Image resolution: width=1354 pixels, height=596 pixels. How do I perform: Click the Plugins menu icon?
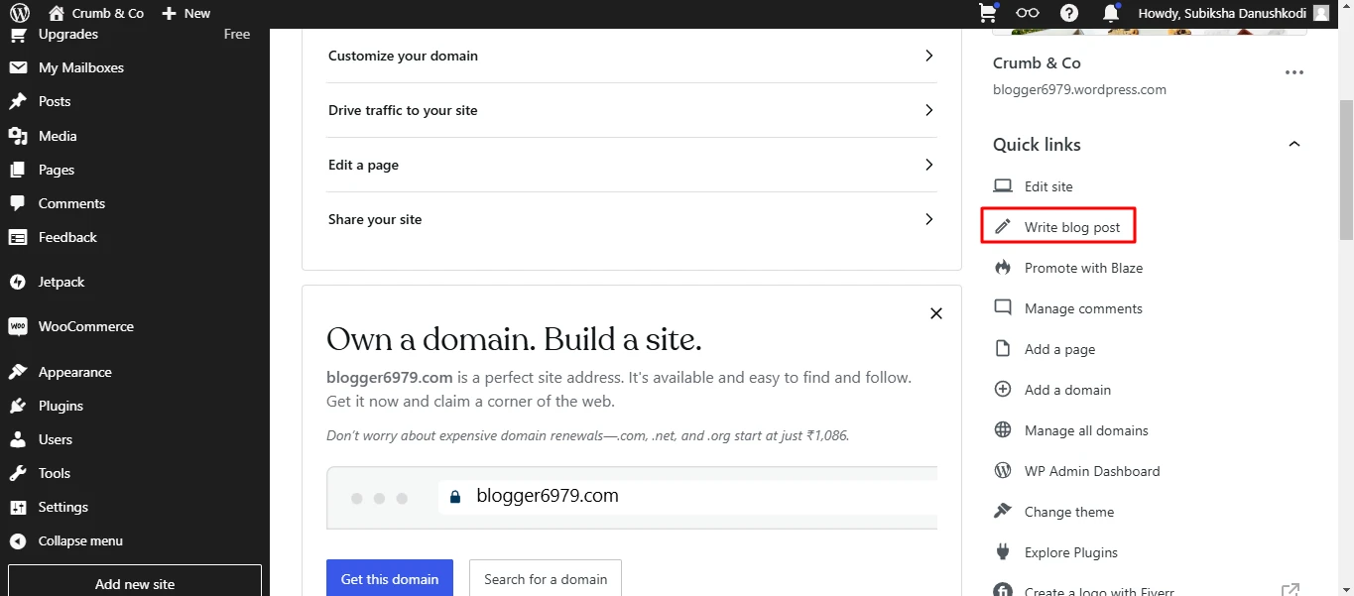[x=18, y=407]
